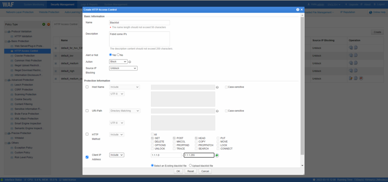
Task: Click the Interface Status icon in status bar
Action: [x=2, y=179]
